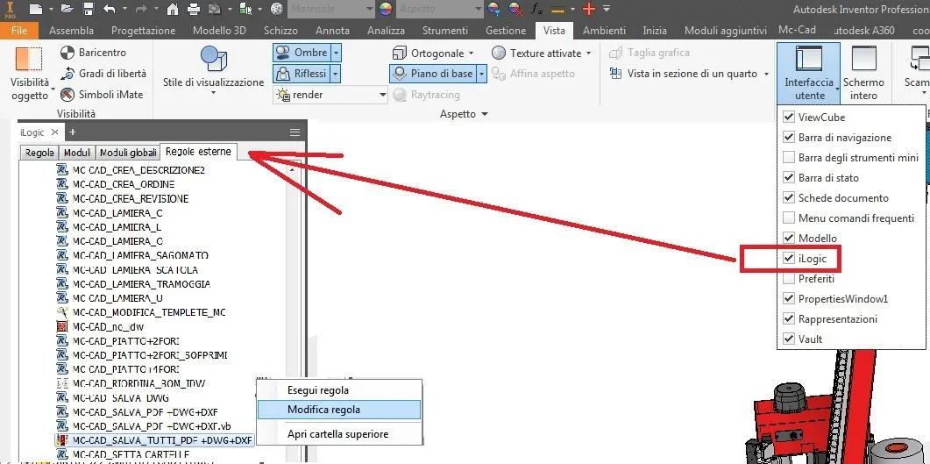Click the material sphere icon in quick access
The image size is (930, 464).
(x=276, y=9)
